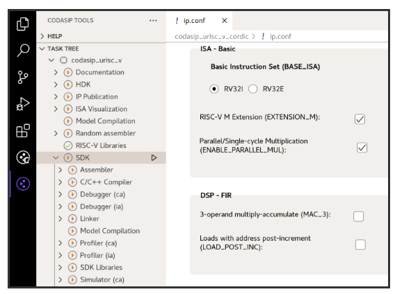This screenshot has width=395, height=294.
Task: Open the Explorer files icon
Action: point(23,24)
